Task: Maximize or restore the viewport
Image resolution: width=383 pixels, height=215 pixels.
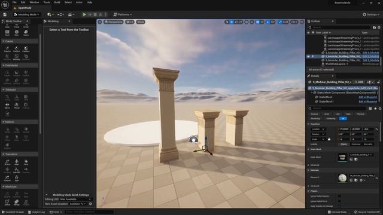Action: tap(302, 22)
